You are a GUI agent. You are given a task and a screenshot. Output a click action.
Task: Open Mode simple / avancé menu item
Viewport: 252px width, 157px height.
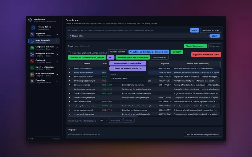click(44, 74)
